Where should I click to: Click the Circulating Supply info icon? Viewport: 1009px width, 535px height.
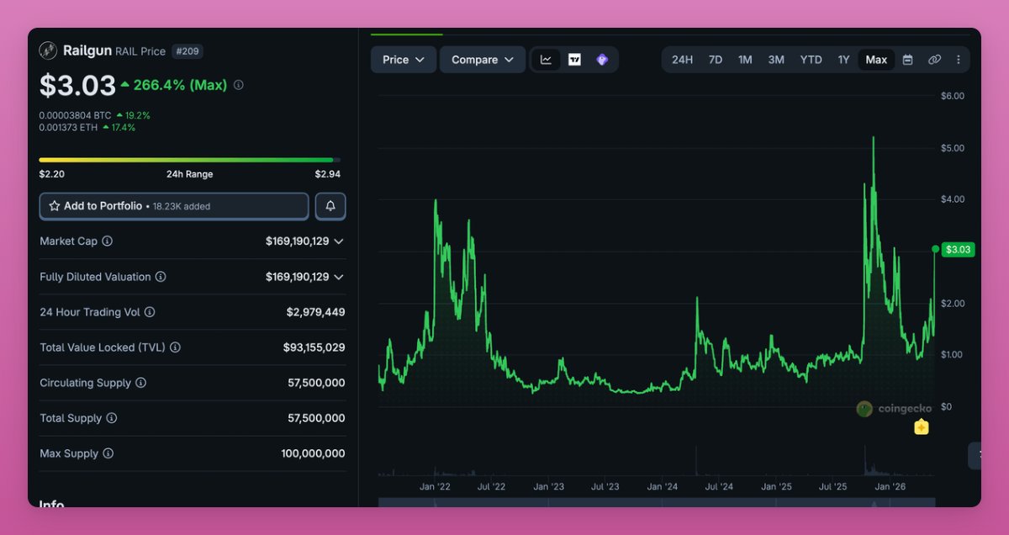pos(141,383)
